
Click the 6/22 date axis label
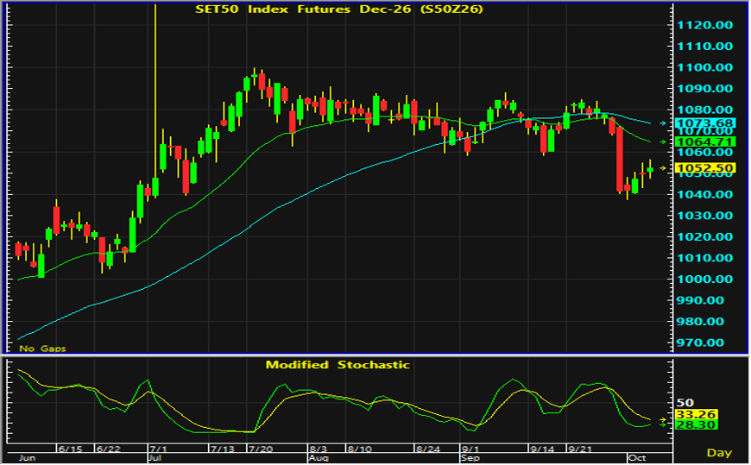click(108, 449)
